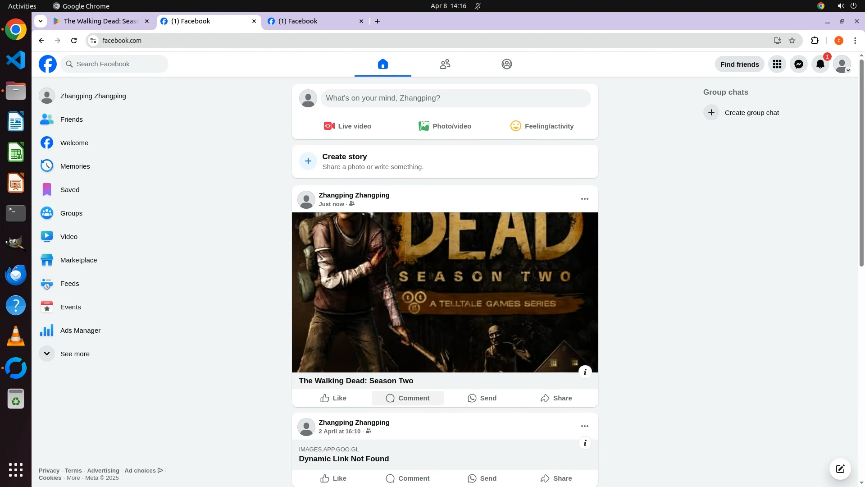Viewport: 865px width, 487px height.
Task: Switch to The Walking Dead: Season tab
Action: coord(101,21)
